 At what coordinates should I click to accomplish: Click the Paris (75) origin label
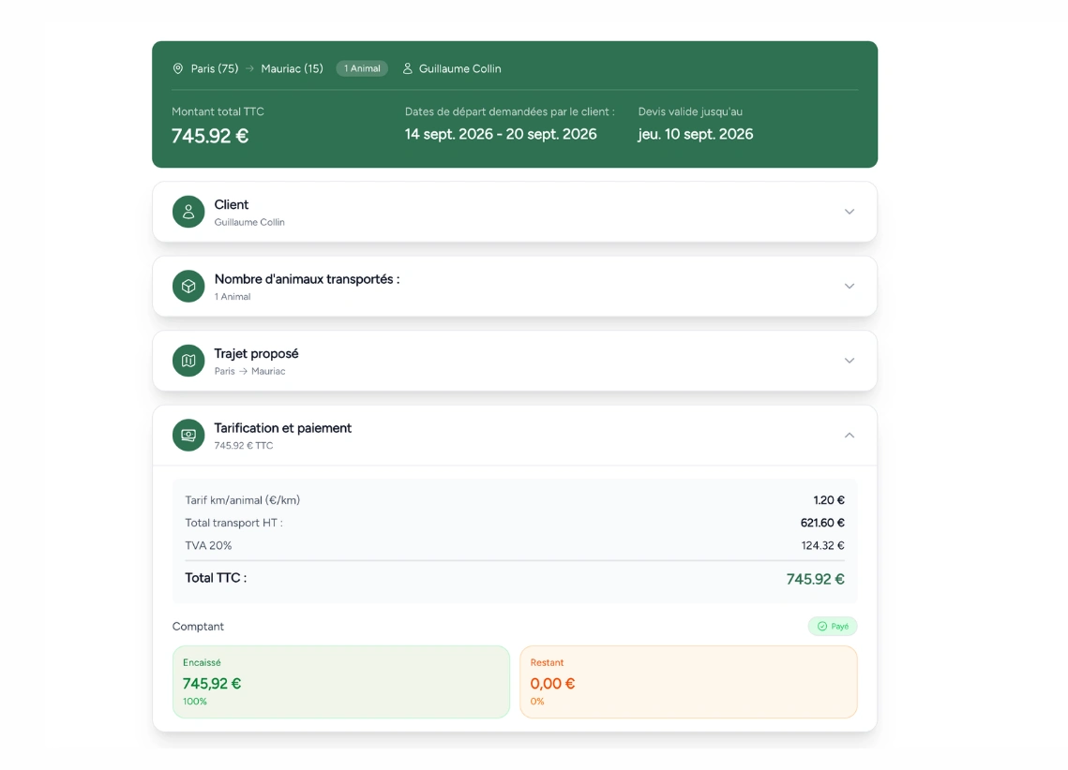[215, 68]
